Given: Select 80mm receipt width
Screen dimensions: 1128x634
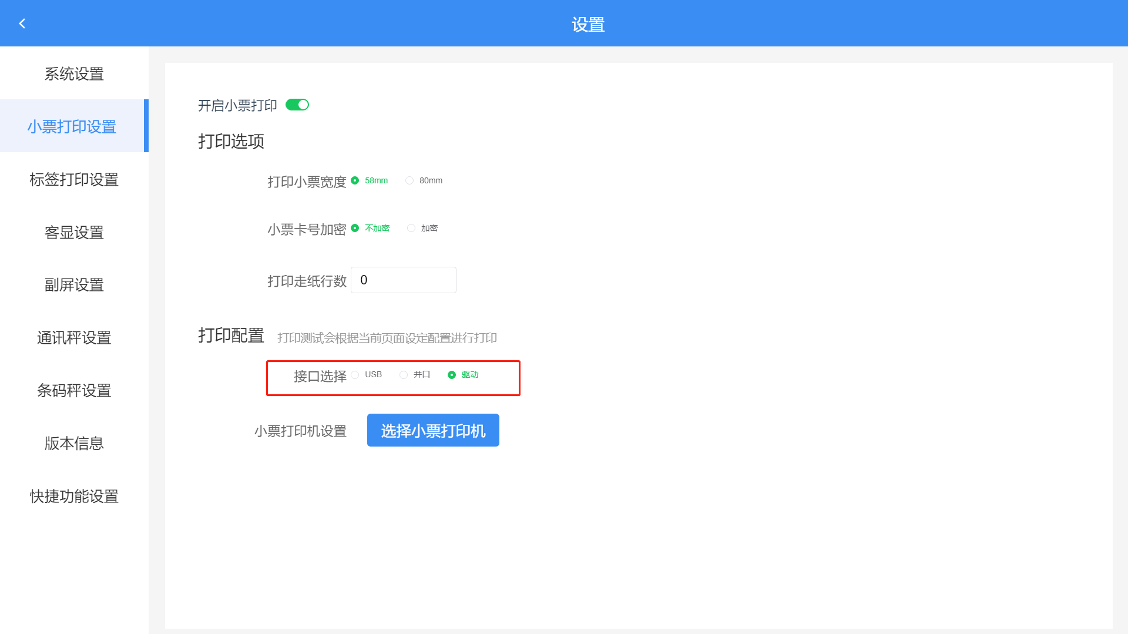Looking at the screenshot, I should click(409, 180).
